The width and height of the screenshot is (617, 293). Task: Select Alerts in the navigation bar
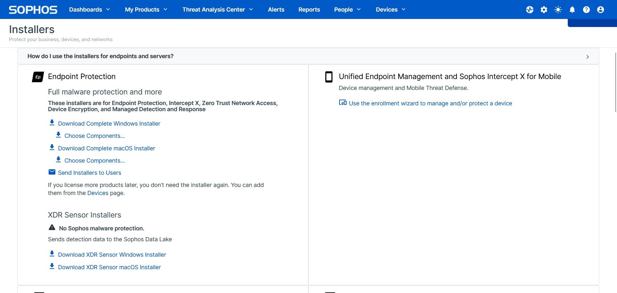(x=276, y=10)
